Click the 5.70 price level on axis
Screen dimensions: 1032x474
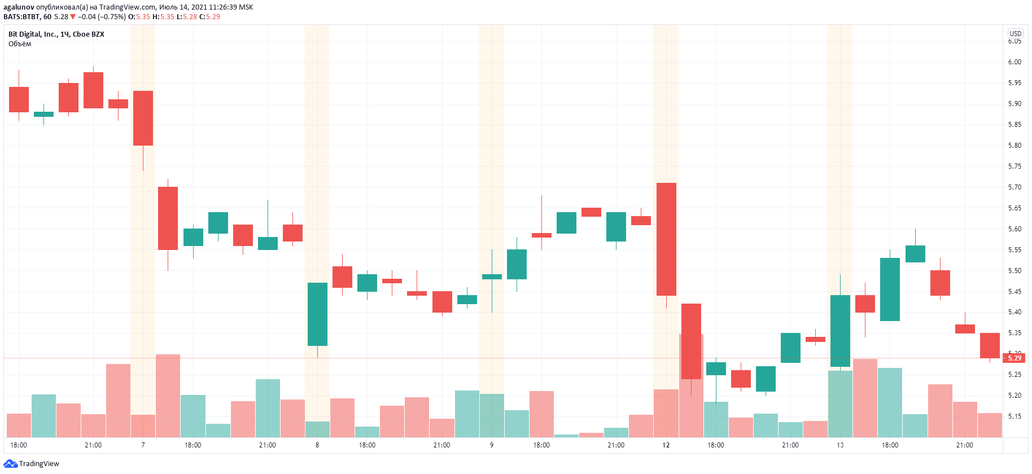coord(1014,187)
